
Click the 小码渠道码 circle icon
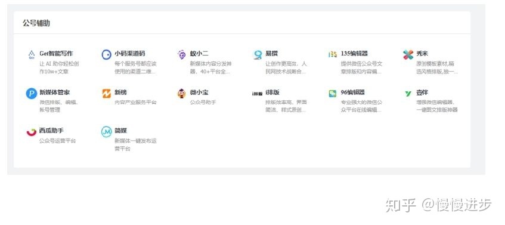107,55
